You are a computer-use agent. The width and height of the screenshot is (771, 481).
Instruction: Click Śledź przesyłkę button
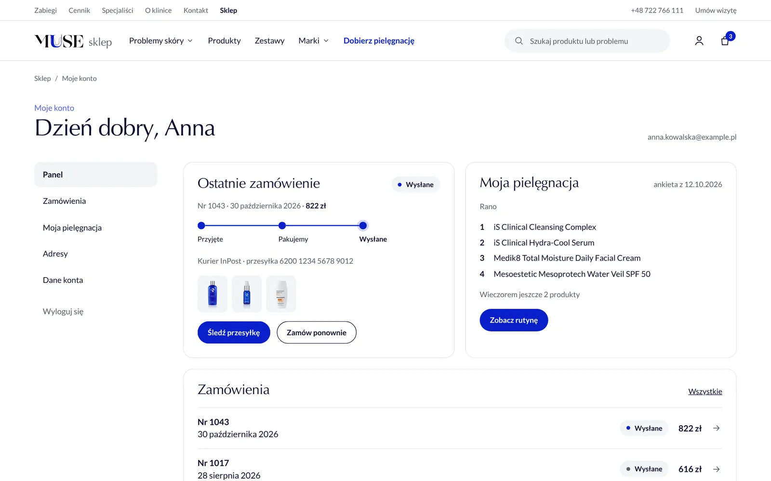(234, 332)
